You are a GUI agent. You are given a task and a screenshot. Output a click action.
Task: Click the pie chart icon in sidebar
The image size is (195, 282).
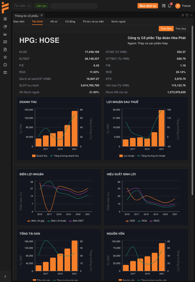click(5, 27)
